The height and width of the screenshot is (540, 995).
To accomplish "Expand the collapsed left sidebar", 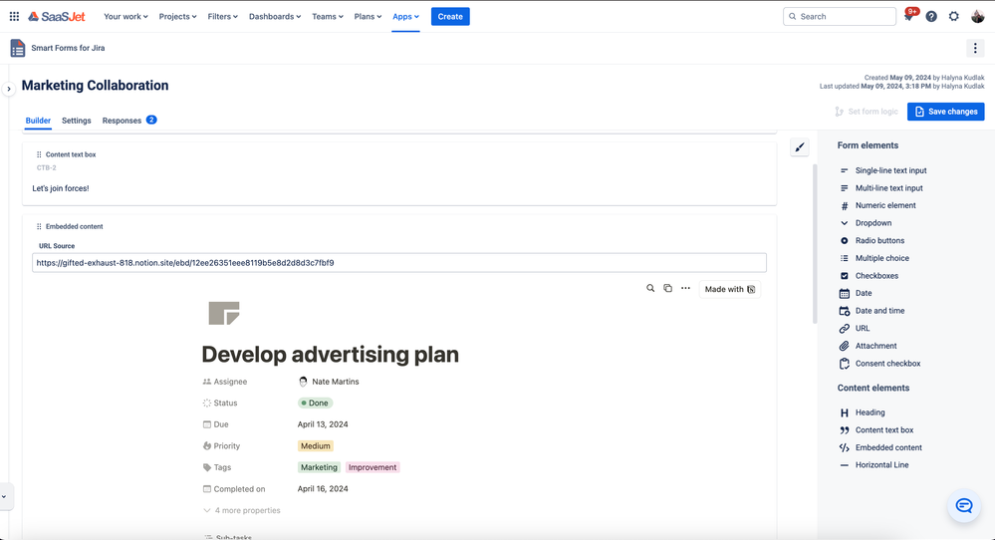I will tap(8, 89).
